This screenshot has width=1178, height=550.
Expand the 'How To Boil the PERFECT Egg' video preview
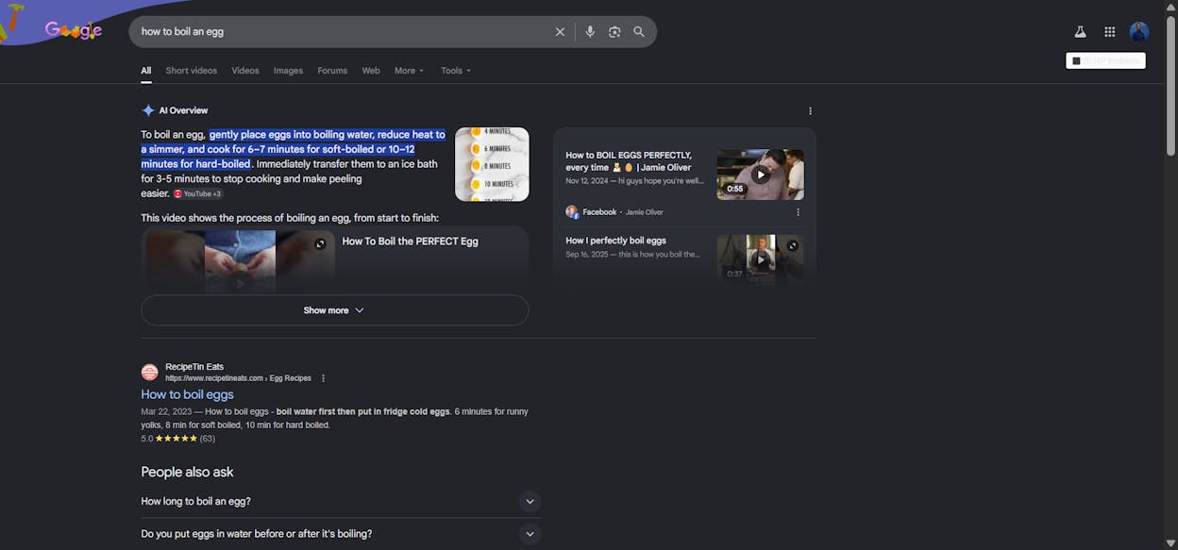[x=320, y=243]
